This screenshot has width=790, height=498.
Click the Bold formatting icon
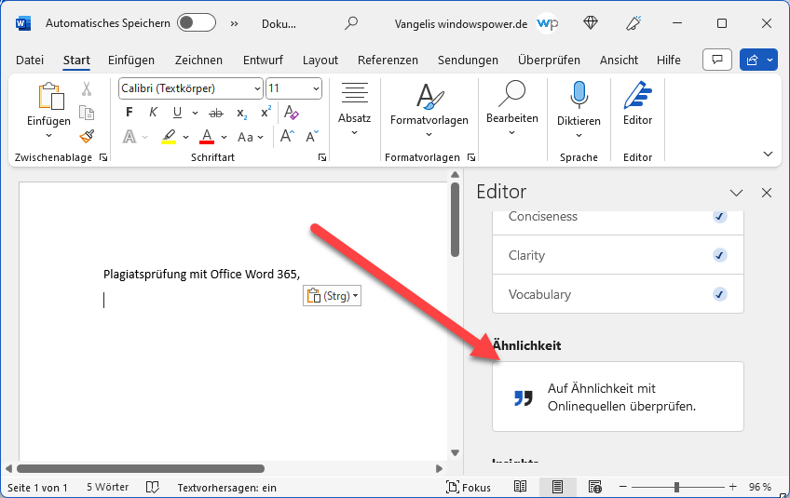(129, 113)
